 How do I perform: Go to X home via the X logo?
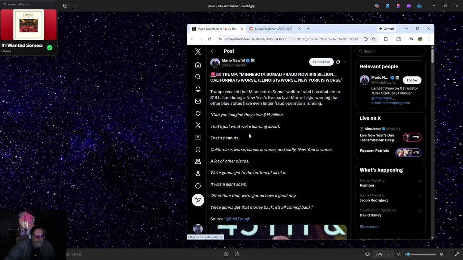(x=198, y=52)
